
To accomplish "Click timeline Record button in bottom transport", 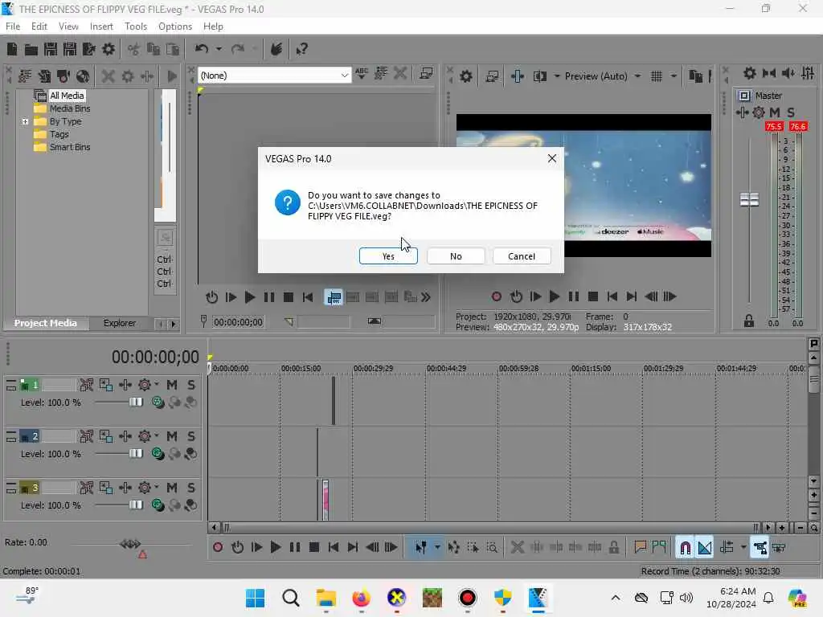I will pyautogui.click(x=218, y=548).
